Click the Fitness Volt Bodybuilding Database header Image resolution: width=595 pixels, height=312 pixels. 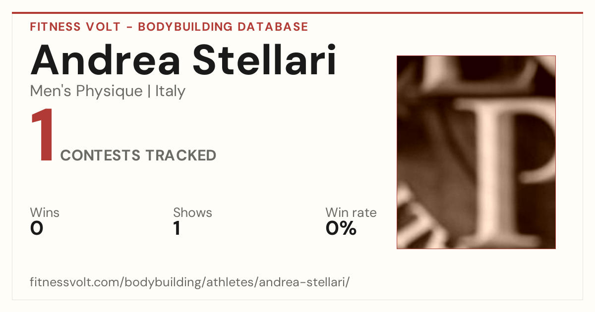(x=169, y=27)
